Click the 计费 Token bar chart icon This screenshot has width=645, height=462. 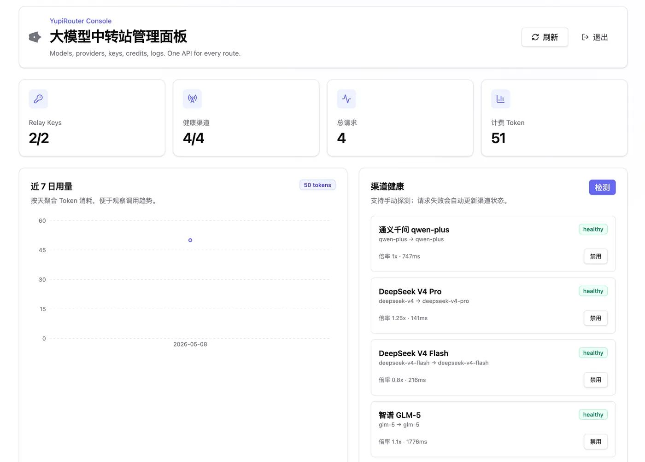coord(500,98)
